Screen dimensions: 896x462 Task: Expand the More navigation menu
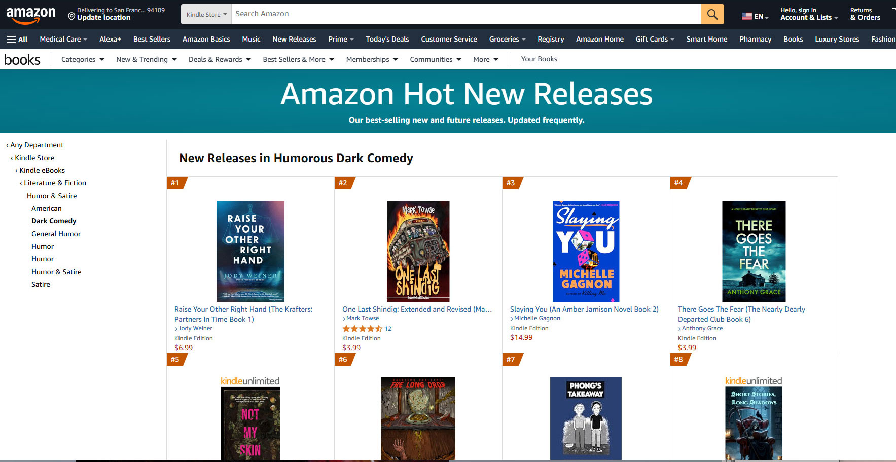485,59
